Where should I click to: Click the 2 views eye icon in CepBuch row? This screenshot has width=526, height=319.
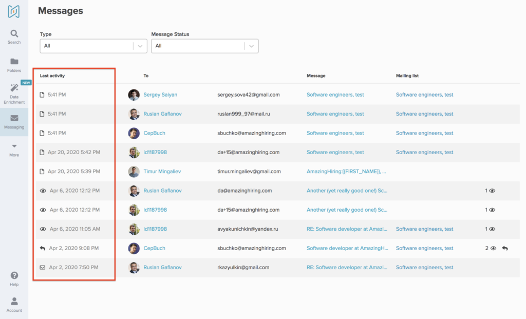tap(493, 248)
